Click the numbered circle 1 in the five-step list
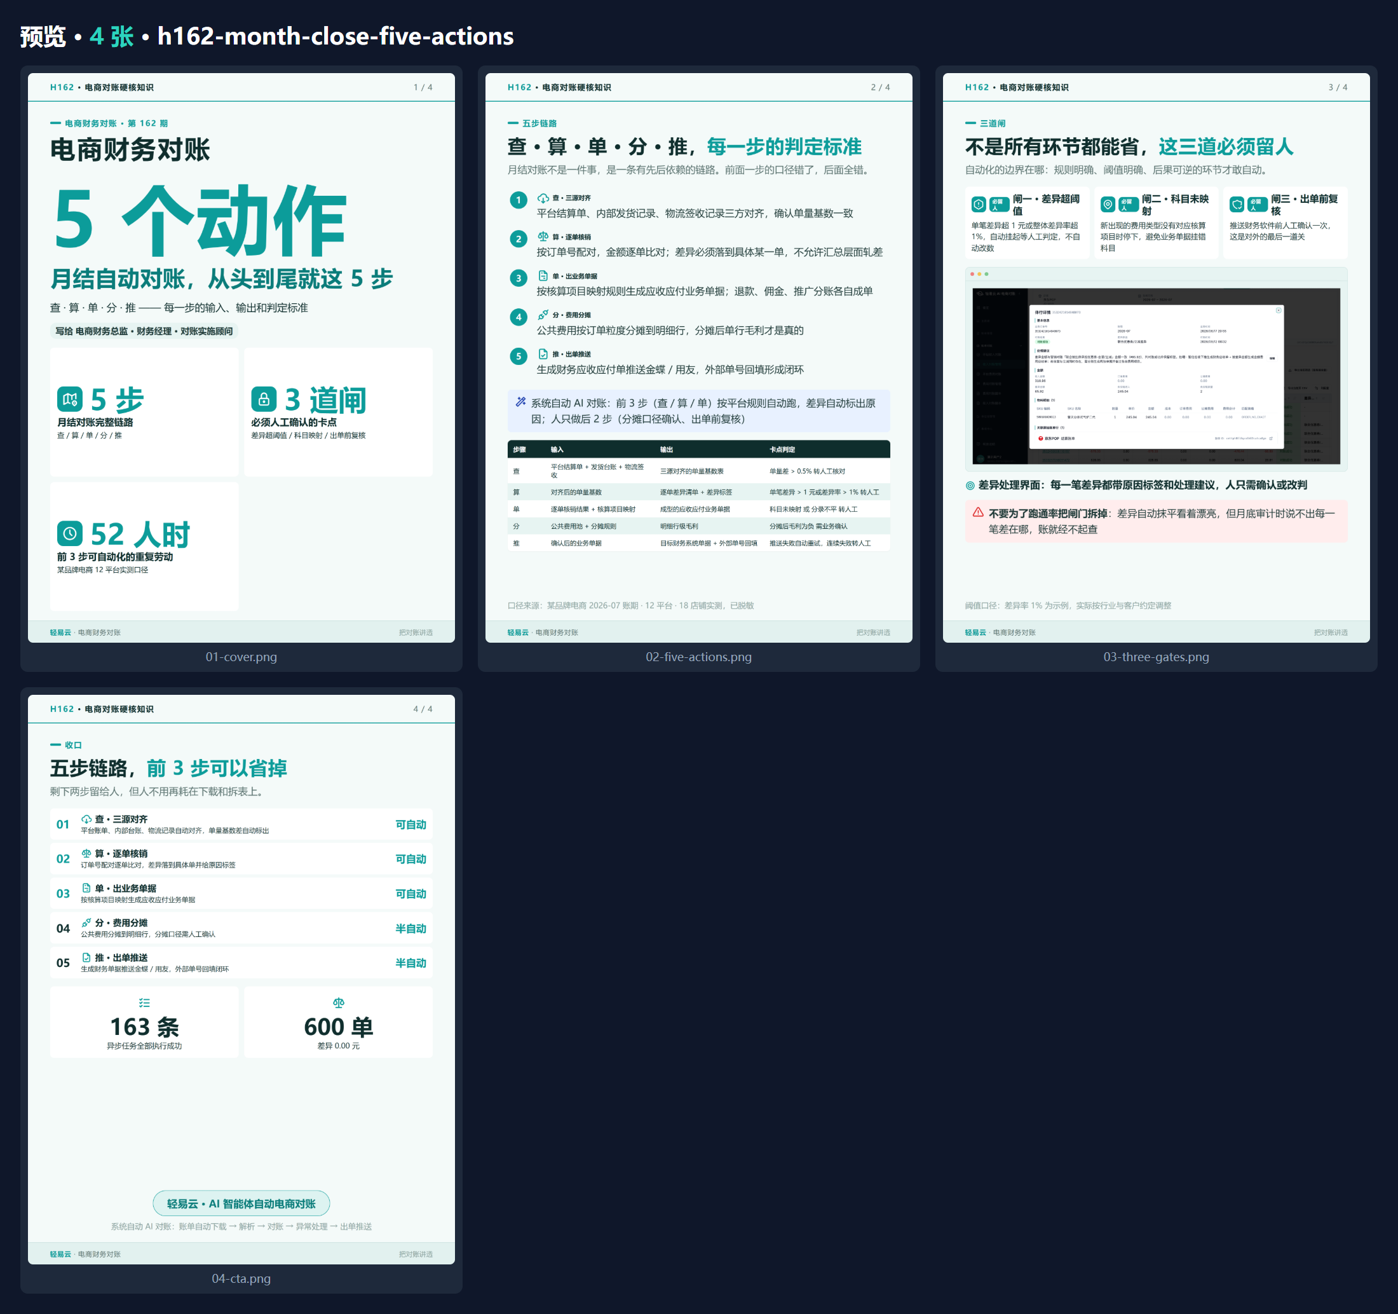This screenshot has height=1314, width=1398. coord(519,200)
